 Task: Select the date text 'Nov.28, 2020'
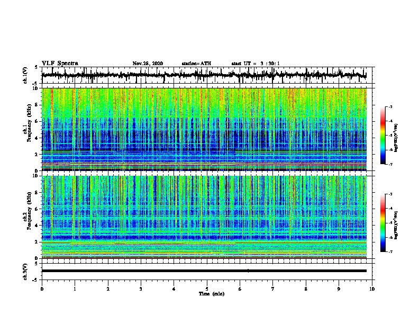[148, 64]
